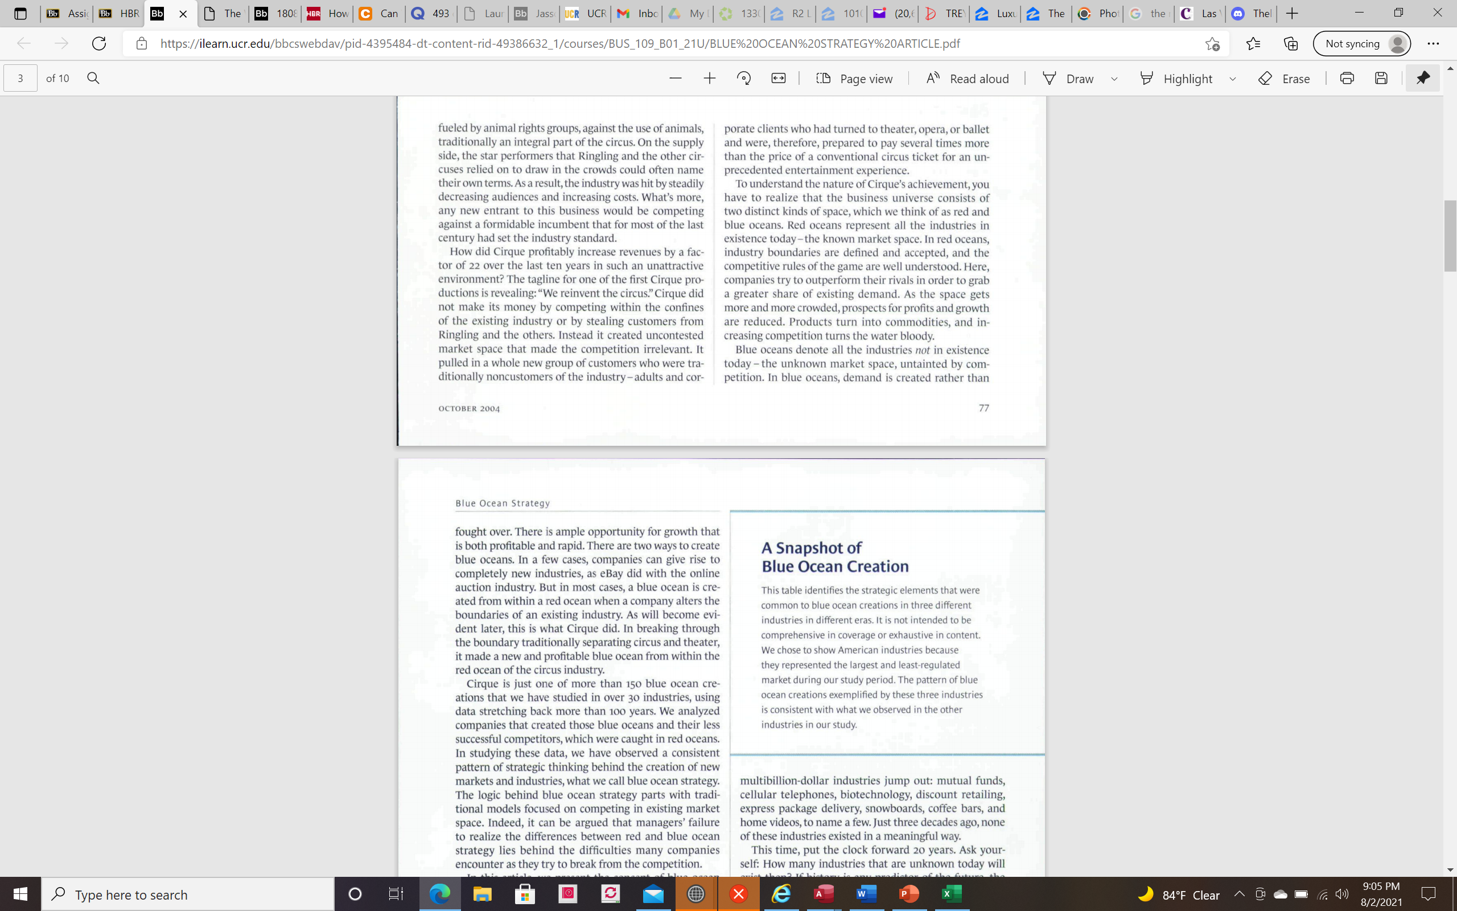Screen dimensions: 1457x911
Task: Launch PowerPoint from the taskbar
Action: (908, 894)
